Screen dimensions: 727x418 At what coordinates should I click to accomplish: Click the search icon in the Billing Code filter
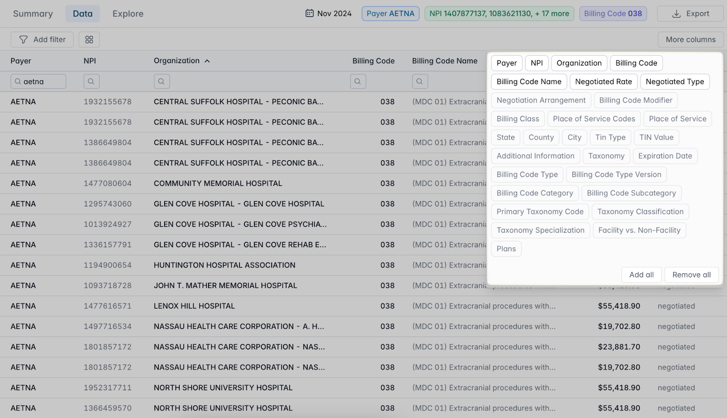[x=358, y=81]
